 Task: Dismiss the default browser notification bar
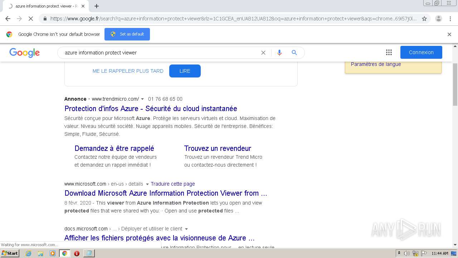pos(449,34)
